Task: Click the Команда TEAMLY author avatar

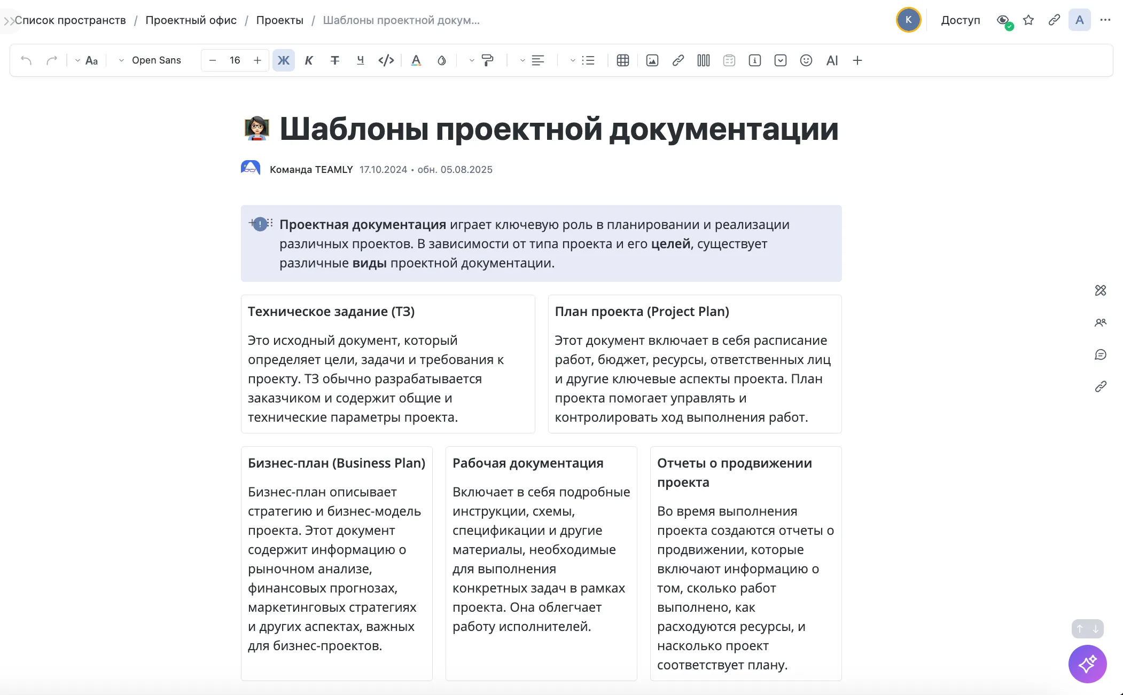Action: pyautogui.click(x=251, y=169)
